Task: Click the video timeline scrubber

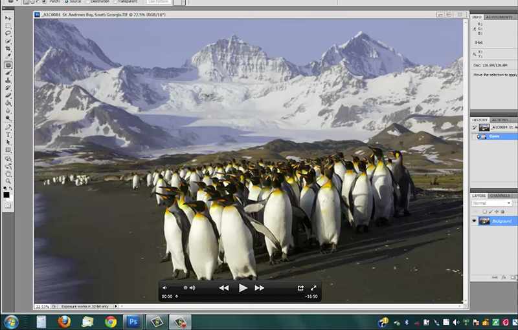Action: point(176,296)
